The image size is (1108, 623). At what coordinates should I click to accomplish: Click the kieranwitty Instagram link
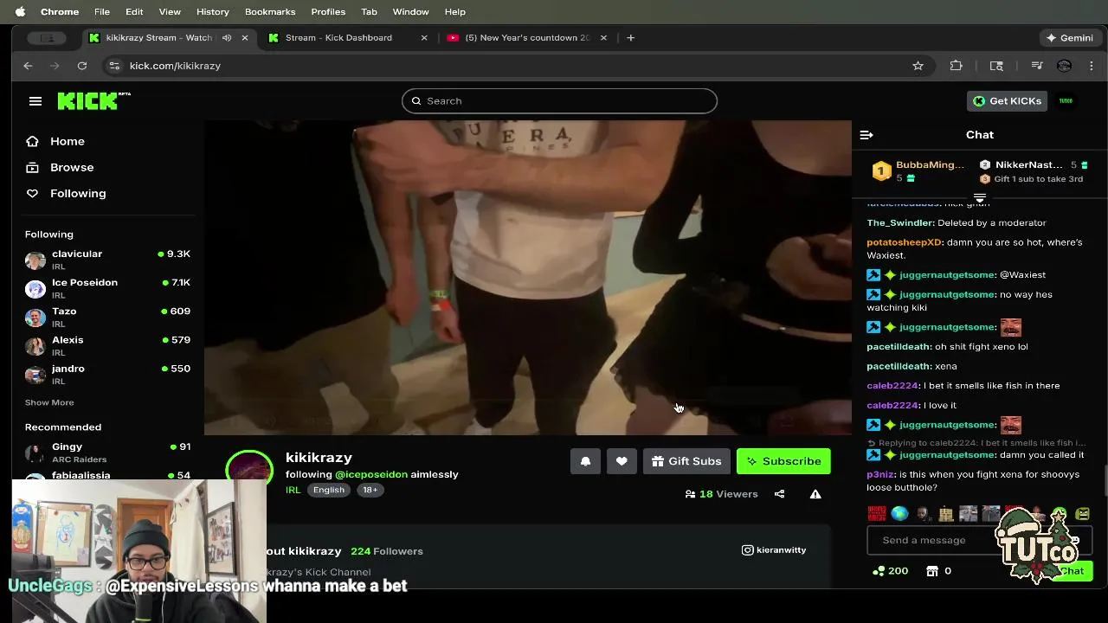[774, 550]
